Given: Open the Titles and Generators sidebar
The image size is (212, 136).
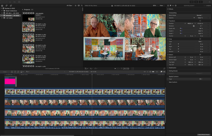Looking at the screenshot, I should coord(11,5).
